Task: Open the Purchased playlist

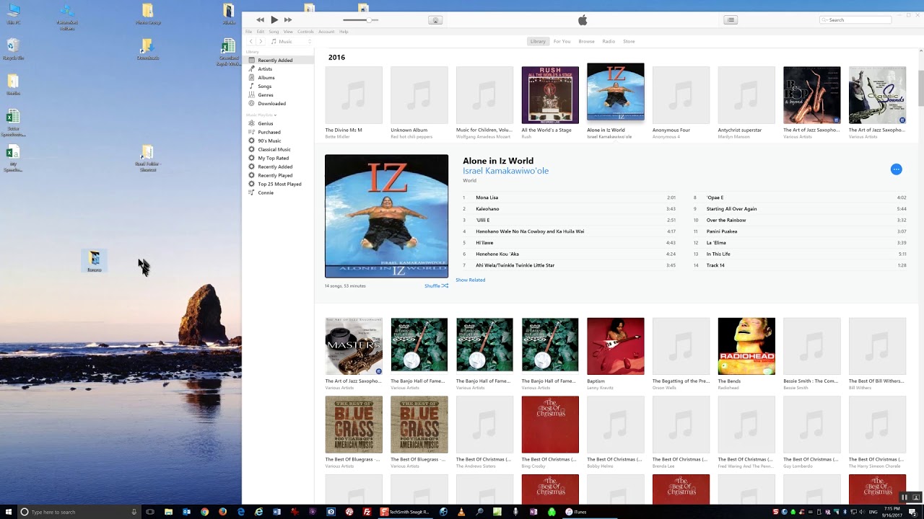Action: pyautogui.click(x=278, y=132)
